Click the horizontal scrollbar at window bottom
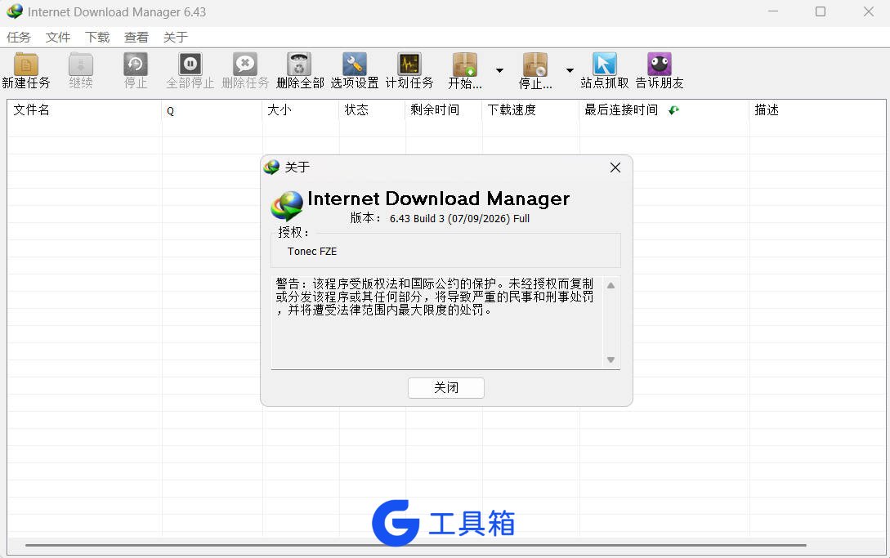 pos(415,545)
